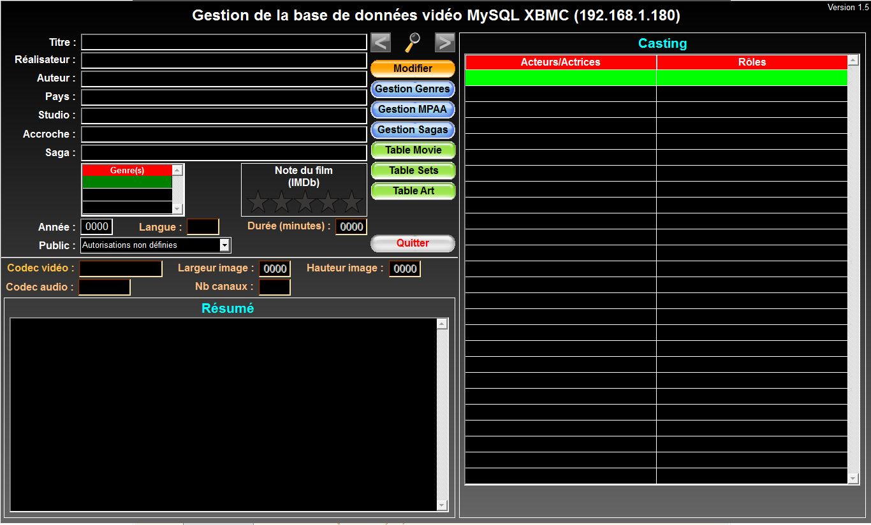
Task: Click the Quitter button
Action: click(413, 243)
